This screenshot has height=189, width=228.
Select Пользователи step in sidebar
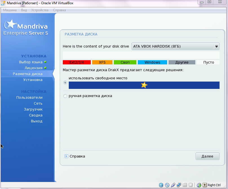pos(29,97)
